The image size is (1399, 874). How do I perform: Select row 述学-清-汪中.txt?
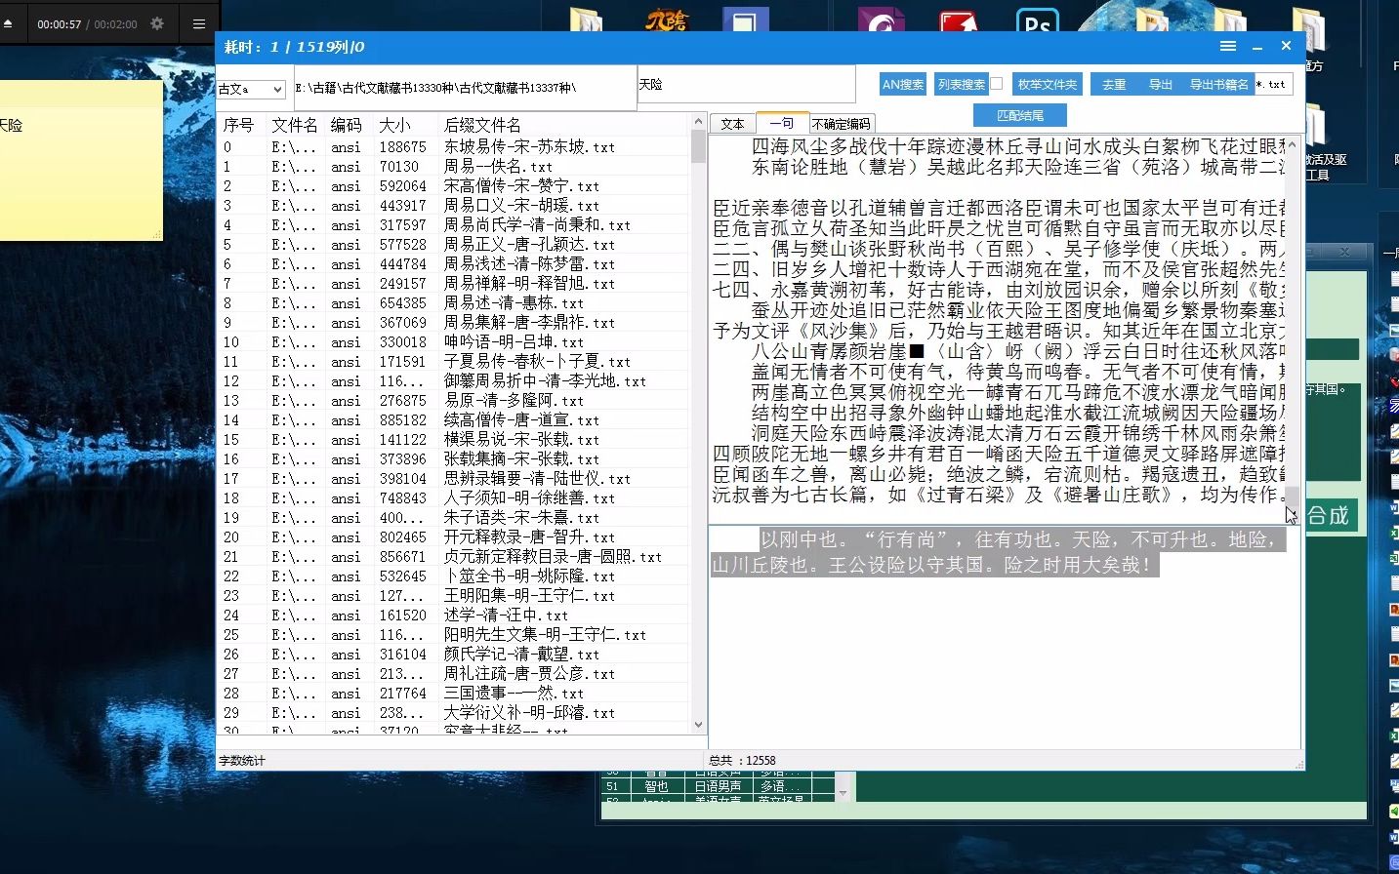click(x=454, y=616)
